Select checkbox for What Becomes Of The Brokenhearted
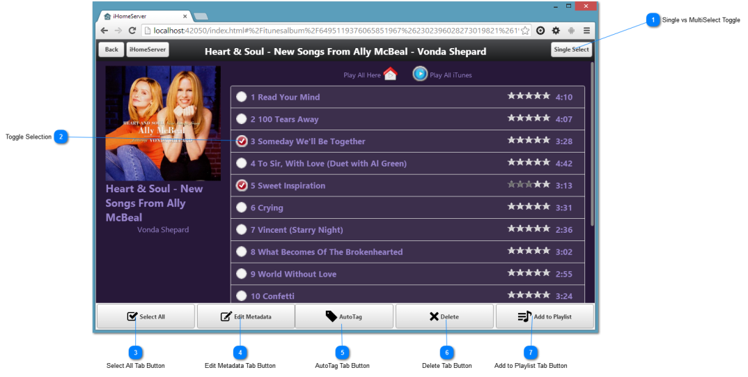Screen dimensions: 748x377 242,252
